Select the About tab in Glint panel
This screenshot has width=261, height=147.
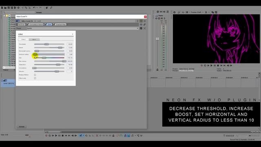pyautogui.click(x=34, y=40)
